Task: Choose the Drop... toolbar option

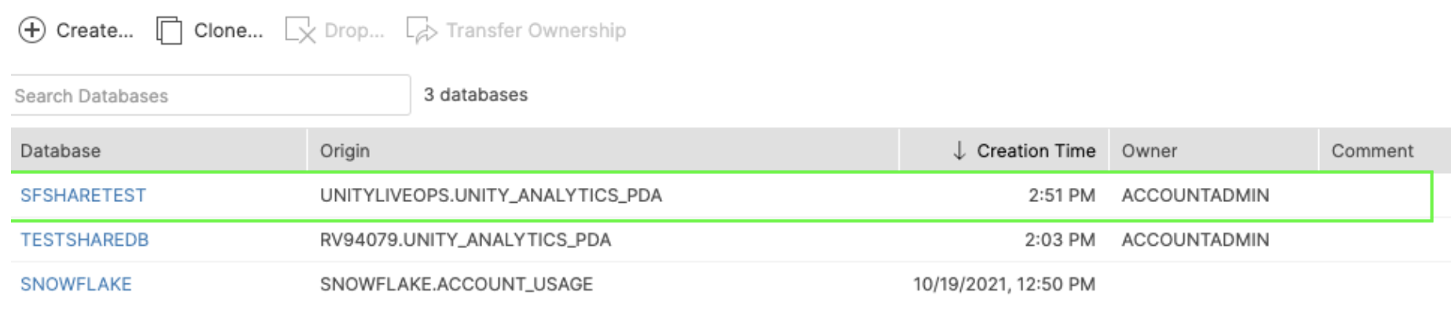Action: (354, 31)
